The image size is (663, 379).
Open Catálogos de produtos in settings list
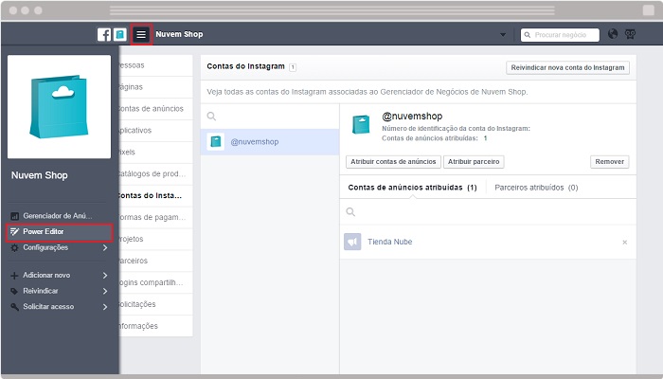[x=155, y=173]
